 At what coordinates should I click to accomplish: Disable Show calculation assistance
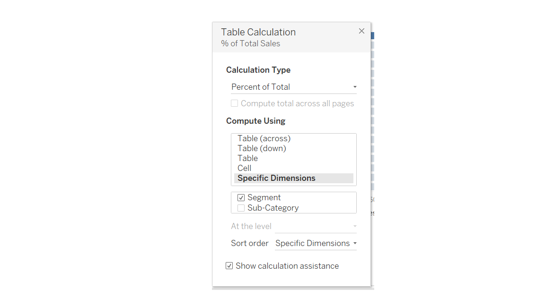(x=229, y=265)
